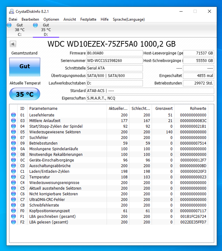The width and height of the screenshot is (222, 251).
Task: Open the Bearbeiten menu
Action: 30,19
